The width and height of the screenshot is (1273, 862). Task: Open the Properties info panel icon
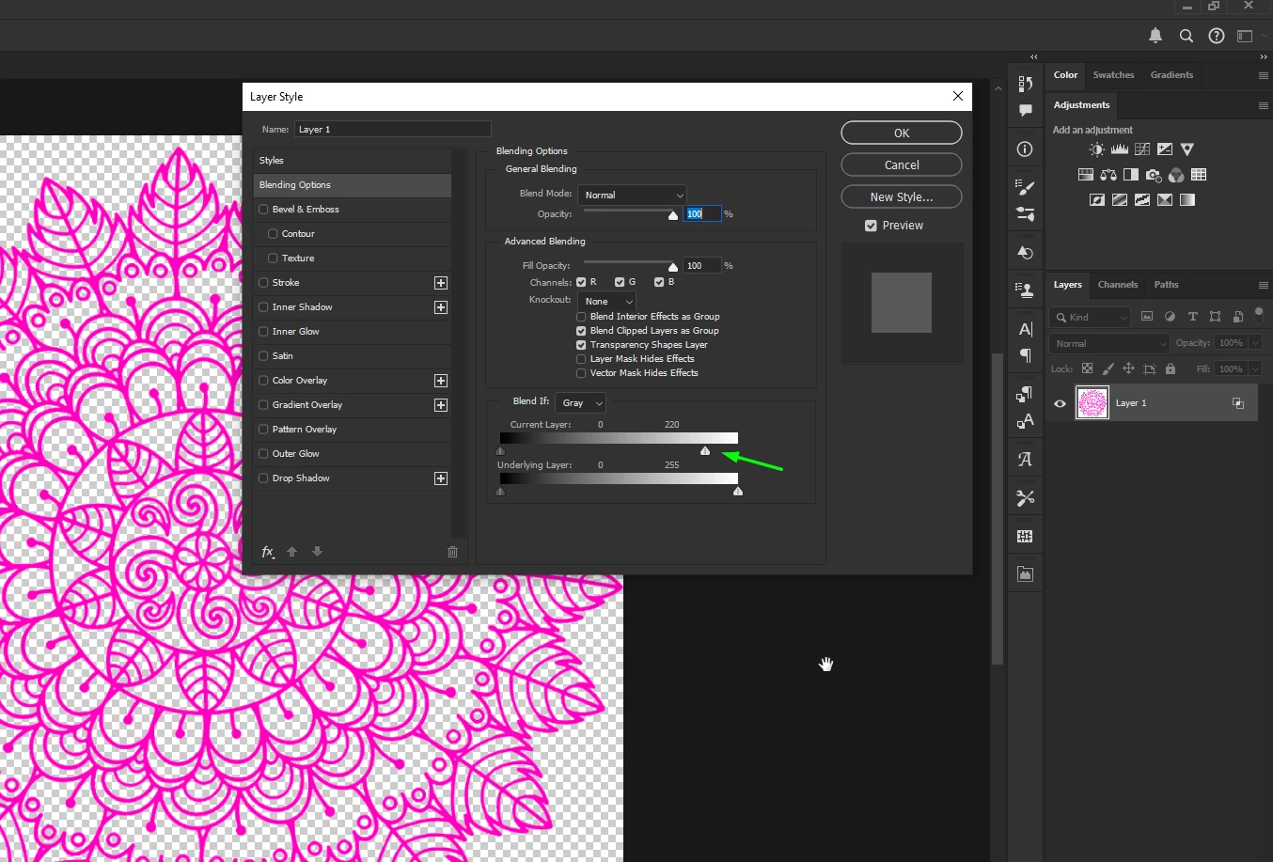point(1026,149)
